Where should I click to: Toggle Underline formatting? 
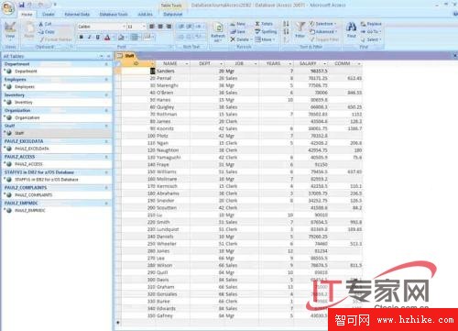[x=98, y=37]
